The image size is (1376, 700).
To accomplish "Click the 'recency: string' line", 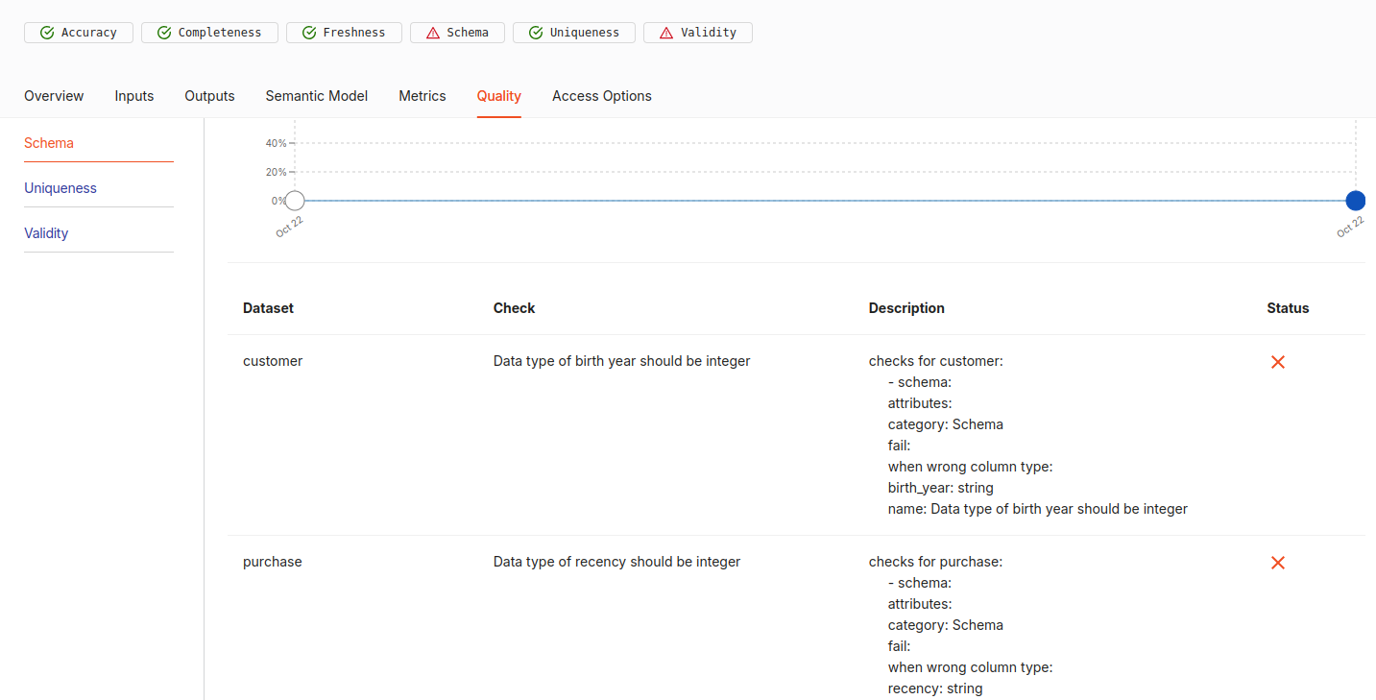I will pyautogui.click(x=935, y=688).
